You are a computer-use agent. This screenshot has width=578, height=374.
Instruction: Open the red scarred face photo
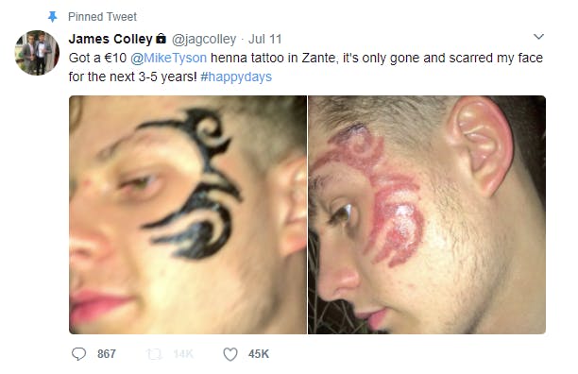tap(427, 214)
